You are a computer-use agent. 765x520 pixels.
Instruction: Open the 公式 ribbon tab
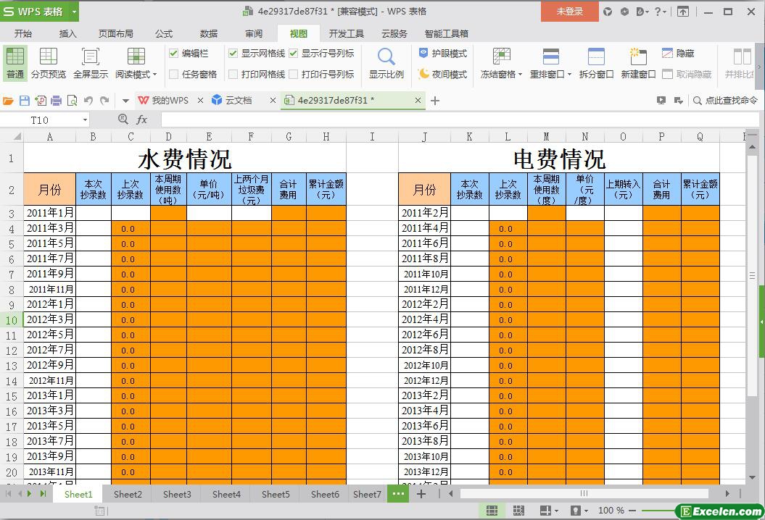[x=163, y=33]
